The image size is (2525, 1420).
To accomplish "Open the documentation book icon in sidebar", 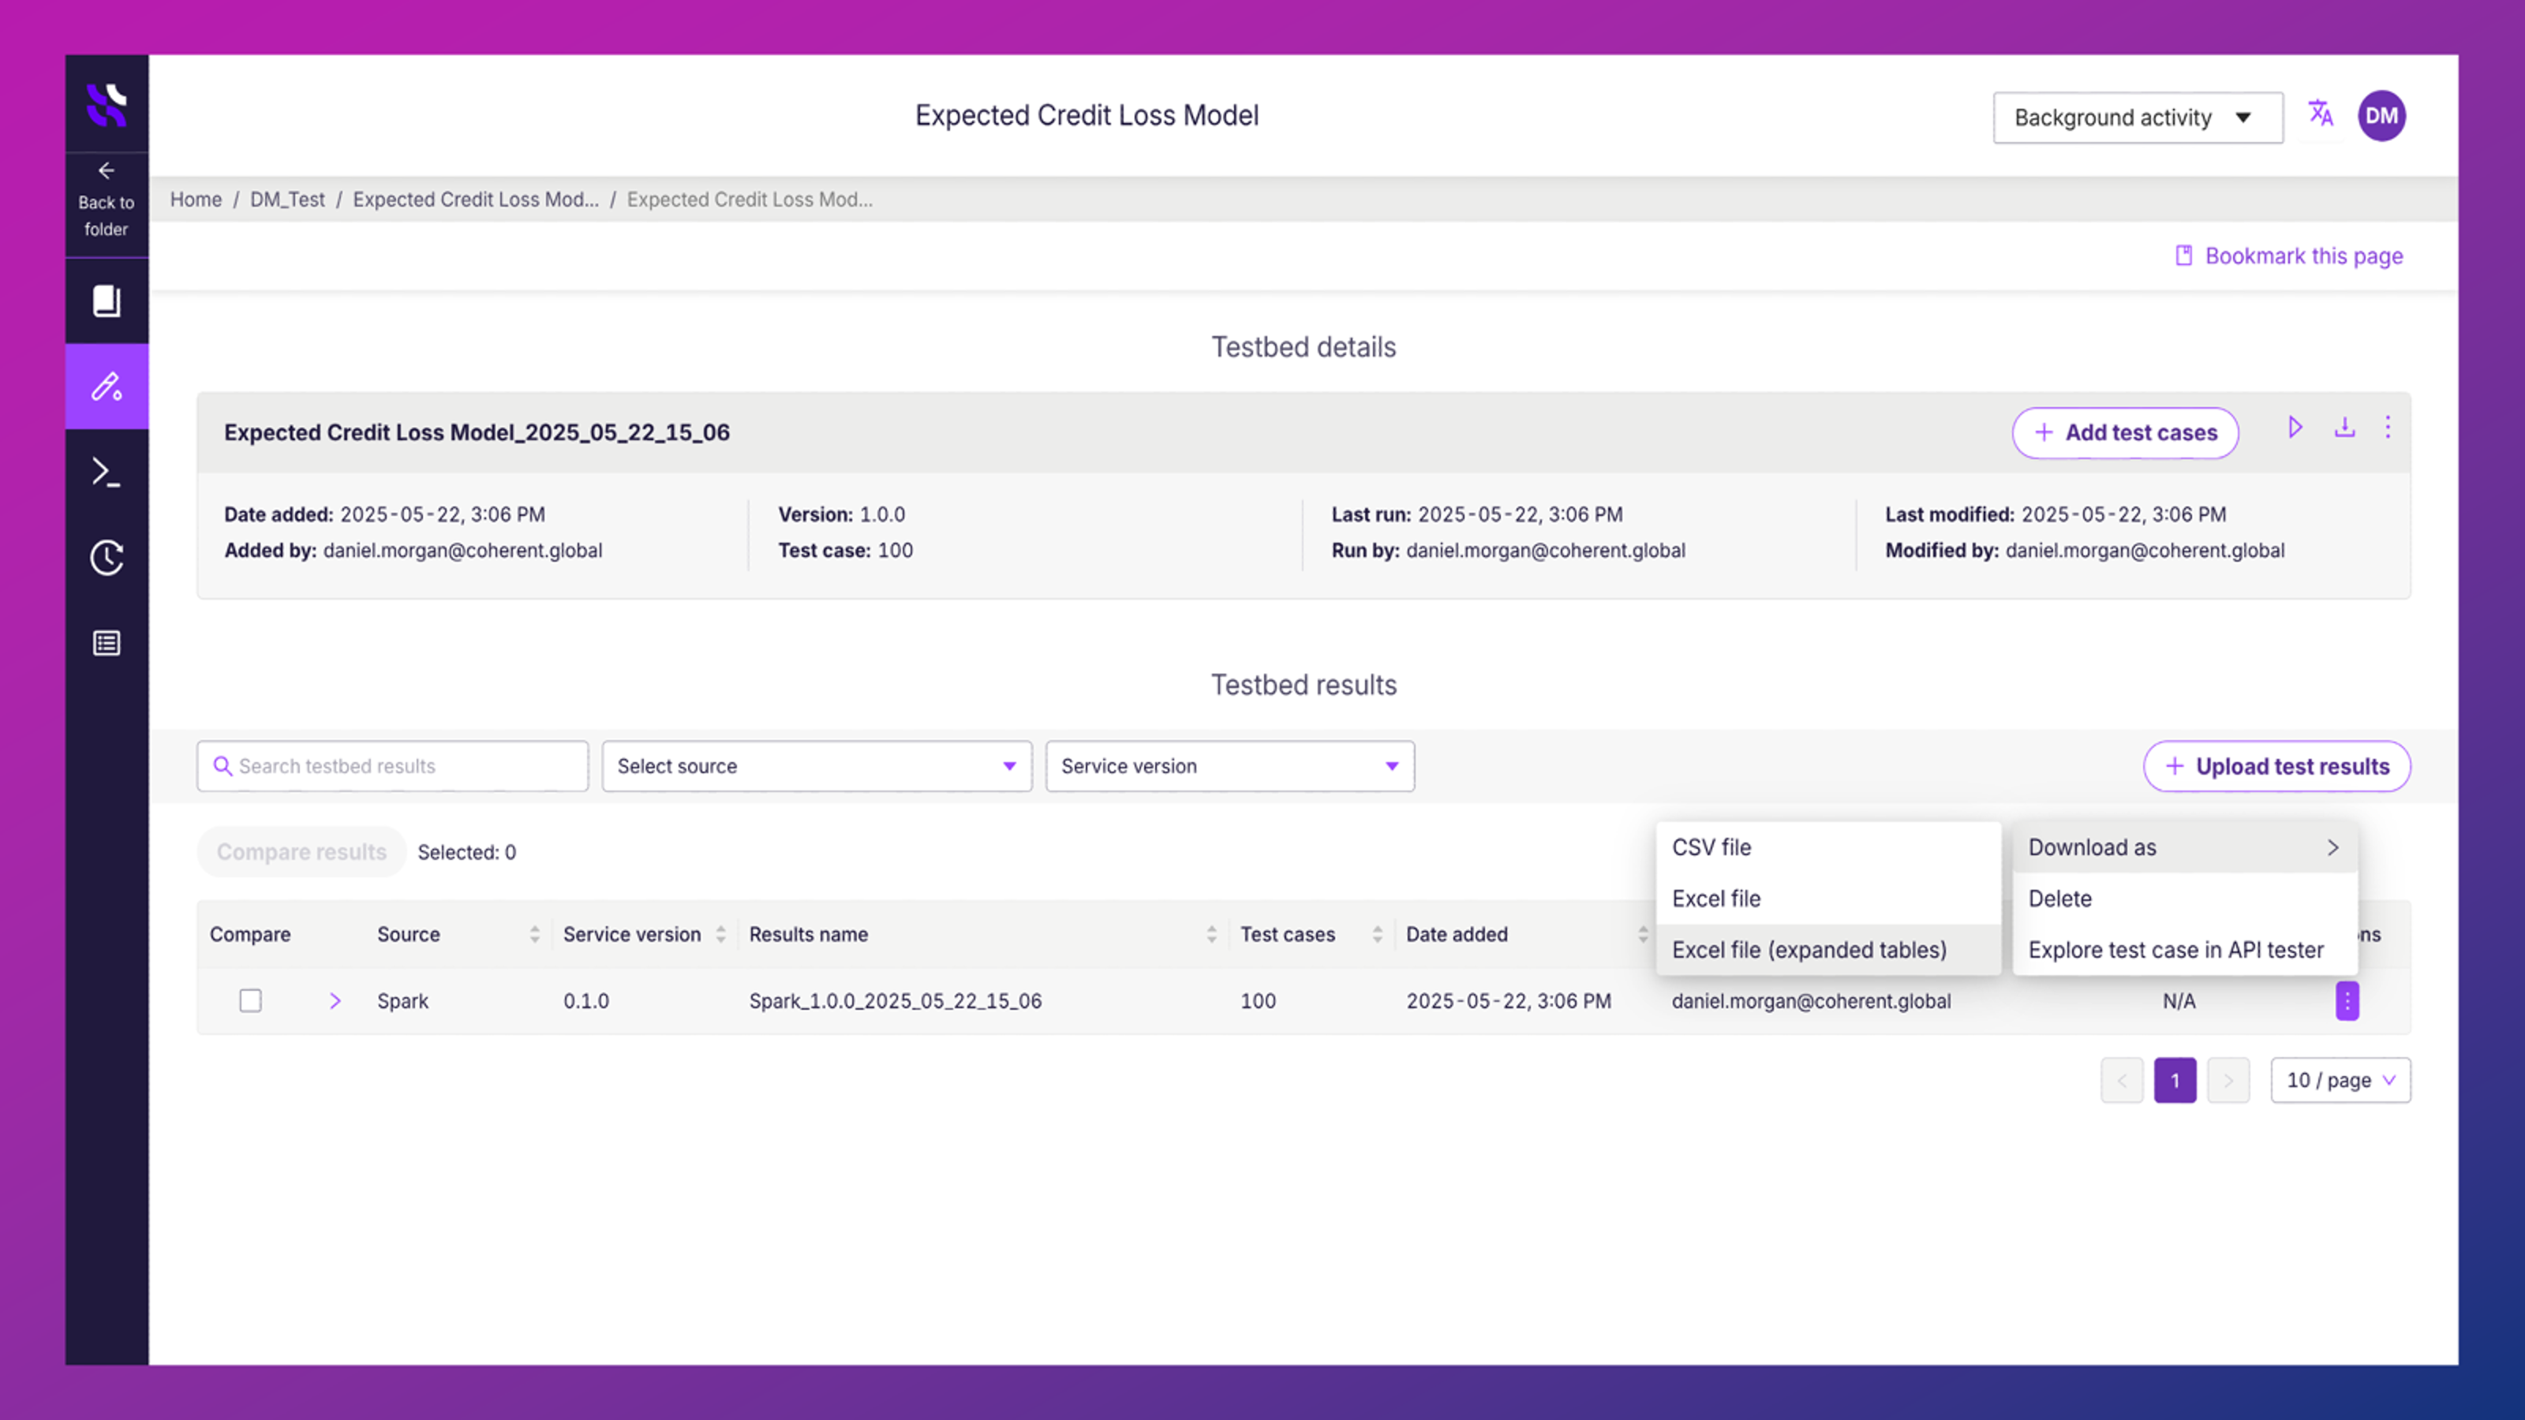I will pos(106,301).
